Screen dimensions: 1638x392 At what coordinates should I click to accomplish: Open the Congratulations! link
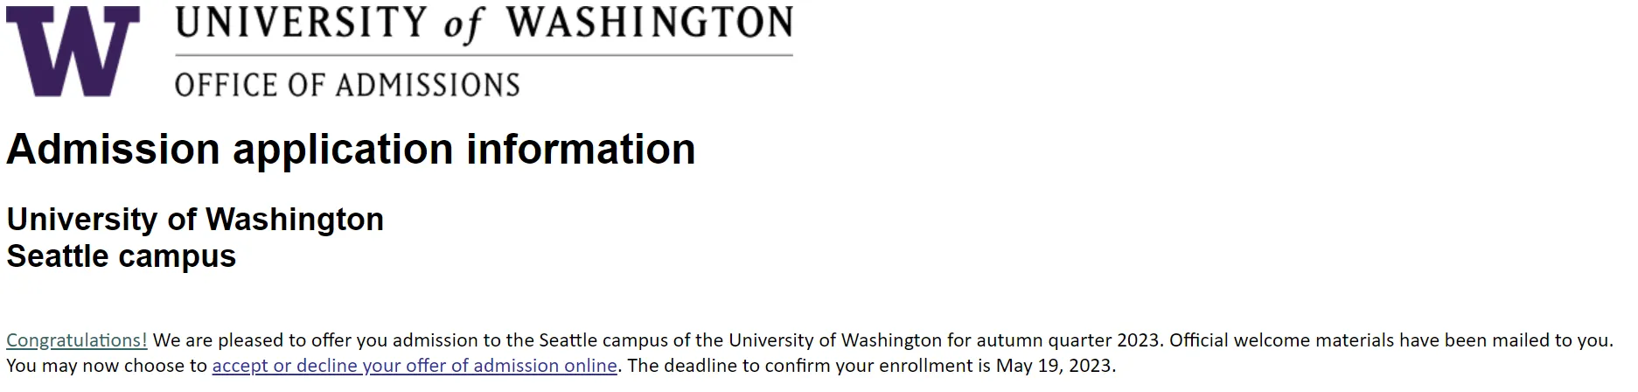pos(77,340)
